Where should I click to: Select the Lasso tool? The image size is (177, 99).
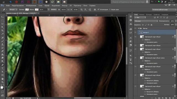(x=2, y=24)
